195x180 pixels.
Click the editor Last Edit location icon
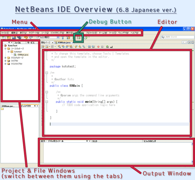click(x=43, y=46)
